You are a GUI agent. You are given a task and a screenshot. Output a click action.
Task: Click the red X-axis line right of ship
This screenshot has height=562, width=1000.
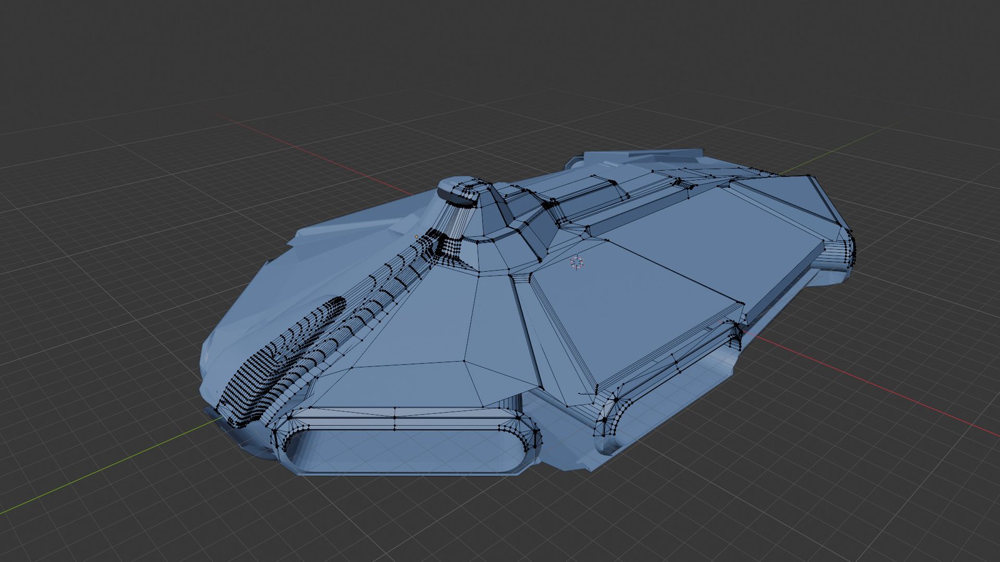(875, 387)
